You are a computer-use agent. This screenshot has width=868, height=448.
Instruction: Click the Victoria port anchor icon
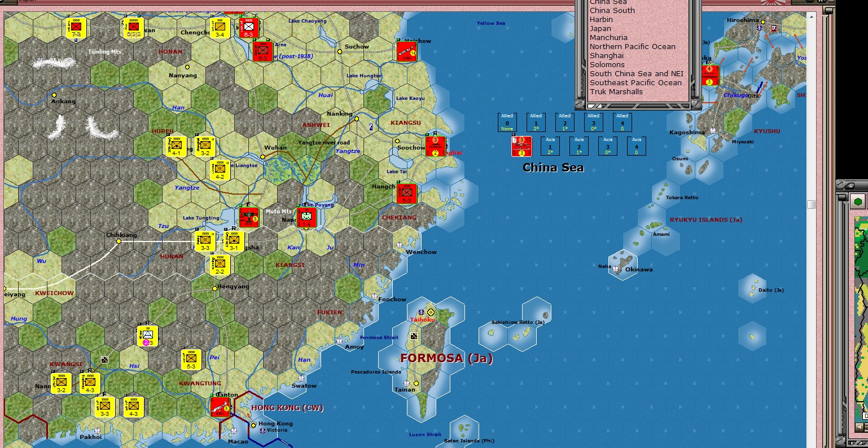262,431
